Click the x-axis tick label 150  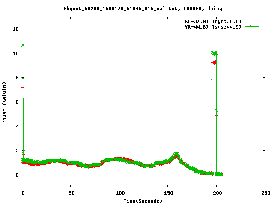(x=168, y=193)
